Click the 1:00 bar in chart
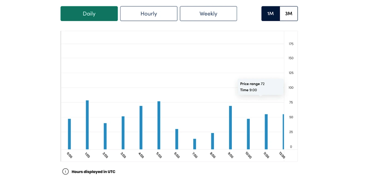 coord(87,125)
